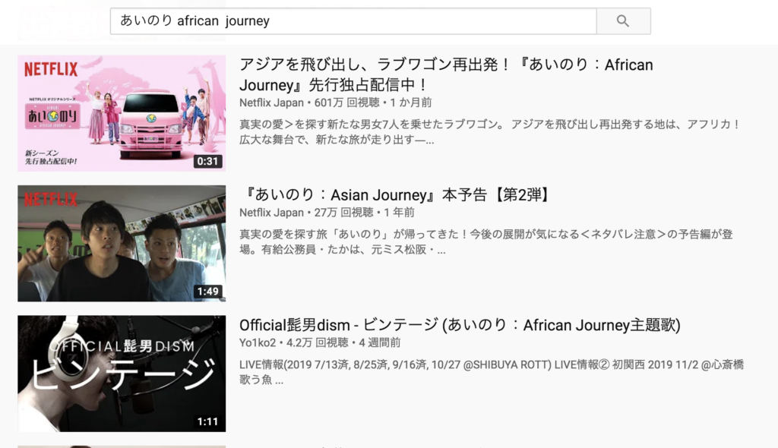The height and width of the screenshot is (448, 778).
Task: Visit Netflix Japan channel under second video
Action: point(271,213)
